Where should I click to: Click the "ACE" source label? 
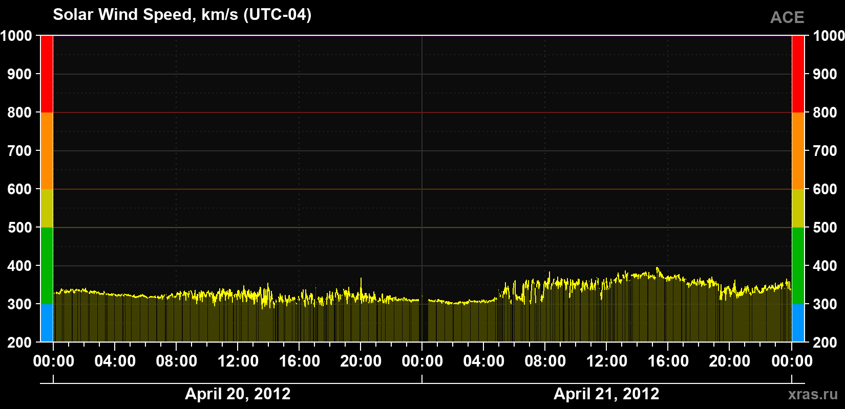point(787,17)
